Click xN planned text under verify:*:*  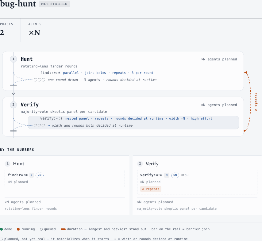(150, 182)
